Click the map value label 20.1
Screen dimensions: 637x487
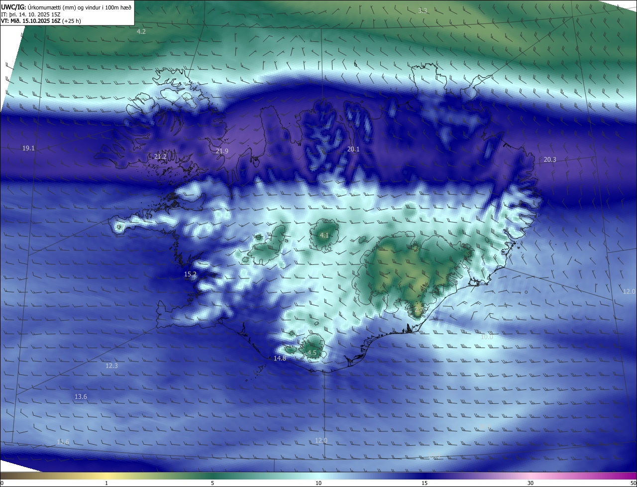(353, 149)
